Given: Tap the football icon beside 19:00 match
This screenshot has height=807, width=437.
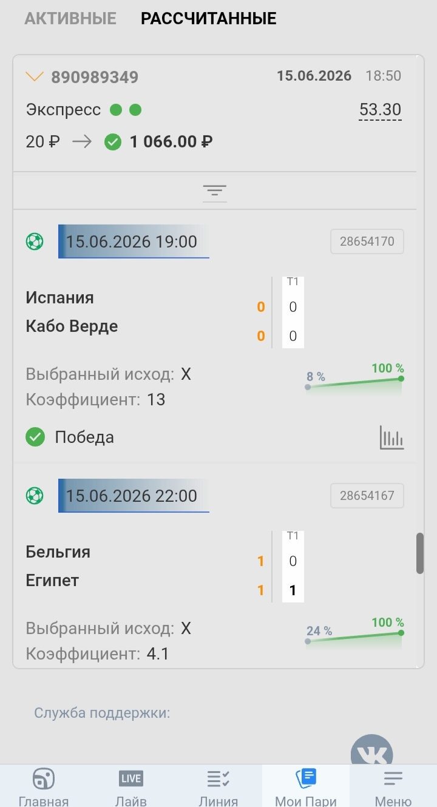Looking at the screenshot, I should pos(35,241).
